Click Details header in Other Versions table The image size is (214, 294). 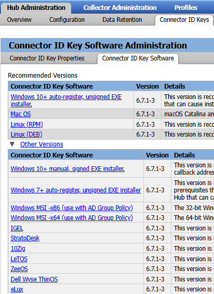coord(184,155)
